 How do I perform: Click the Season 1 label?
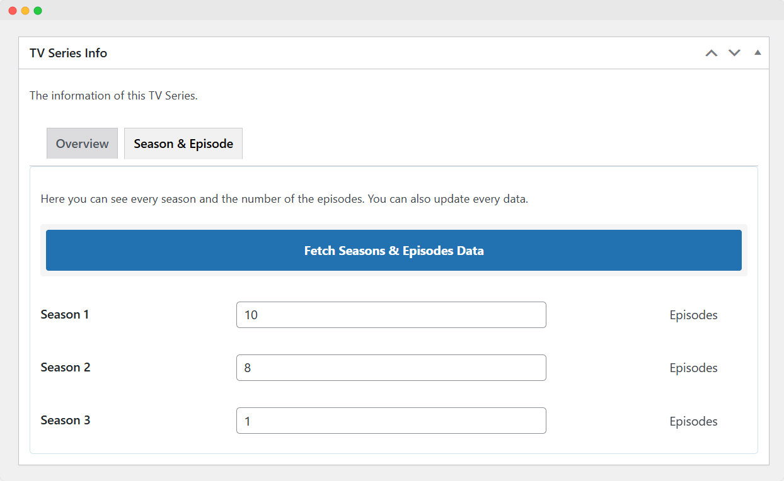pyautogui.click(x=65, y=314)
